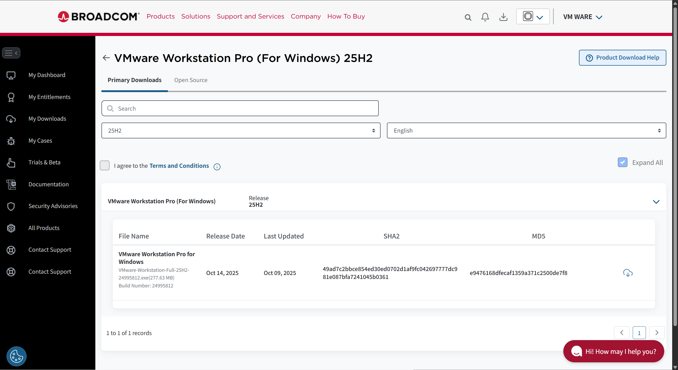Click the Product Download Help button
Screen dimensions: 678x370
tap(622, 57)
